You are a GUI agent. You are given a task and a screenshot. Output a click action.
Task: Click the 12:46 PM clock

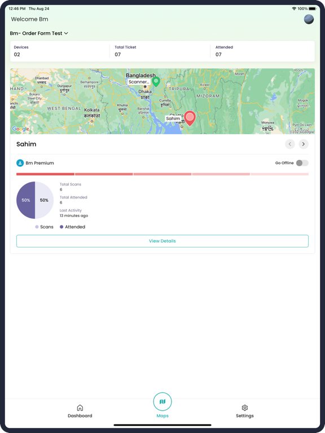[x=17, y=9]
